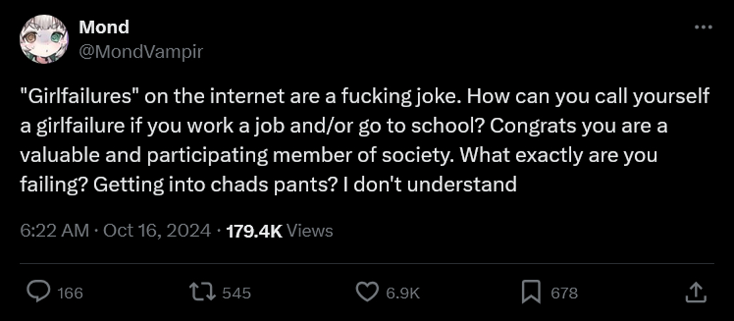Screen dimensions: 734x321
Task: Click the 166 replies count
Action: pyautogui.click(x=70, y=293)
